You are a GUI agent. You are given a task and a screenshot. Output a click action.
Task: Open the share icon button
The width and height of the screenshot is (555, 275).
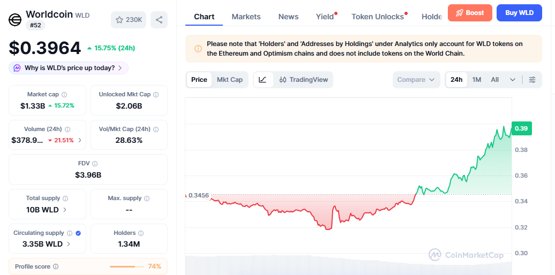159,20
